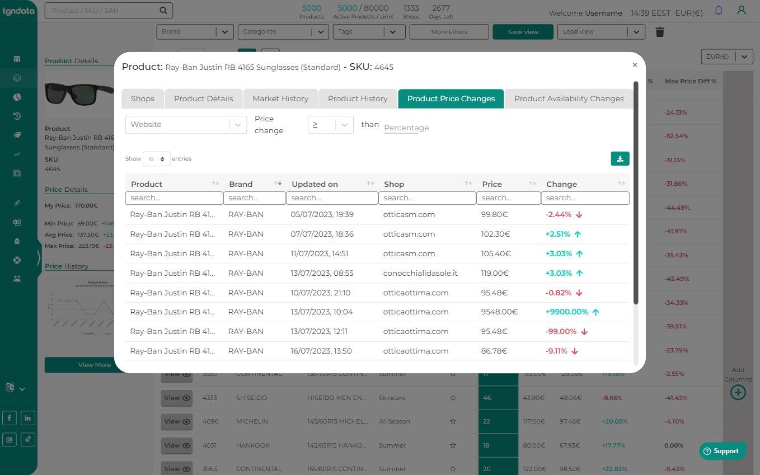Open lifebuoy help icon in sidebar

(17, 260)
